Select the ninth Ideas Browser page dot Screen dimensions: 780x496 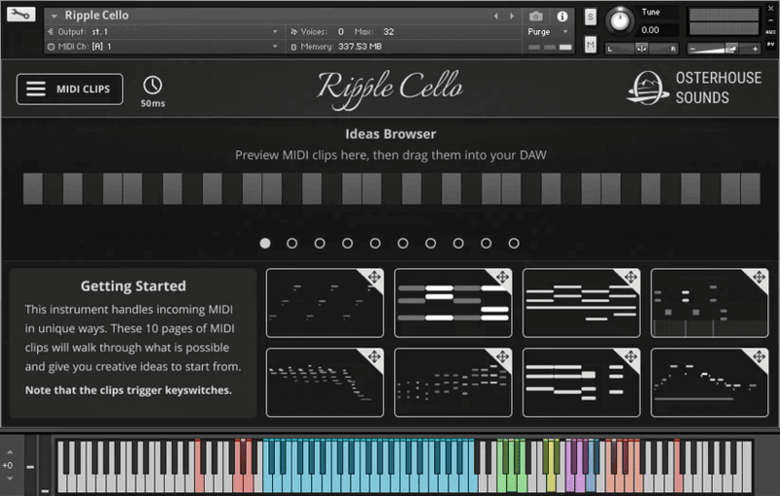click(486, 243)
